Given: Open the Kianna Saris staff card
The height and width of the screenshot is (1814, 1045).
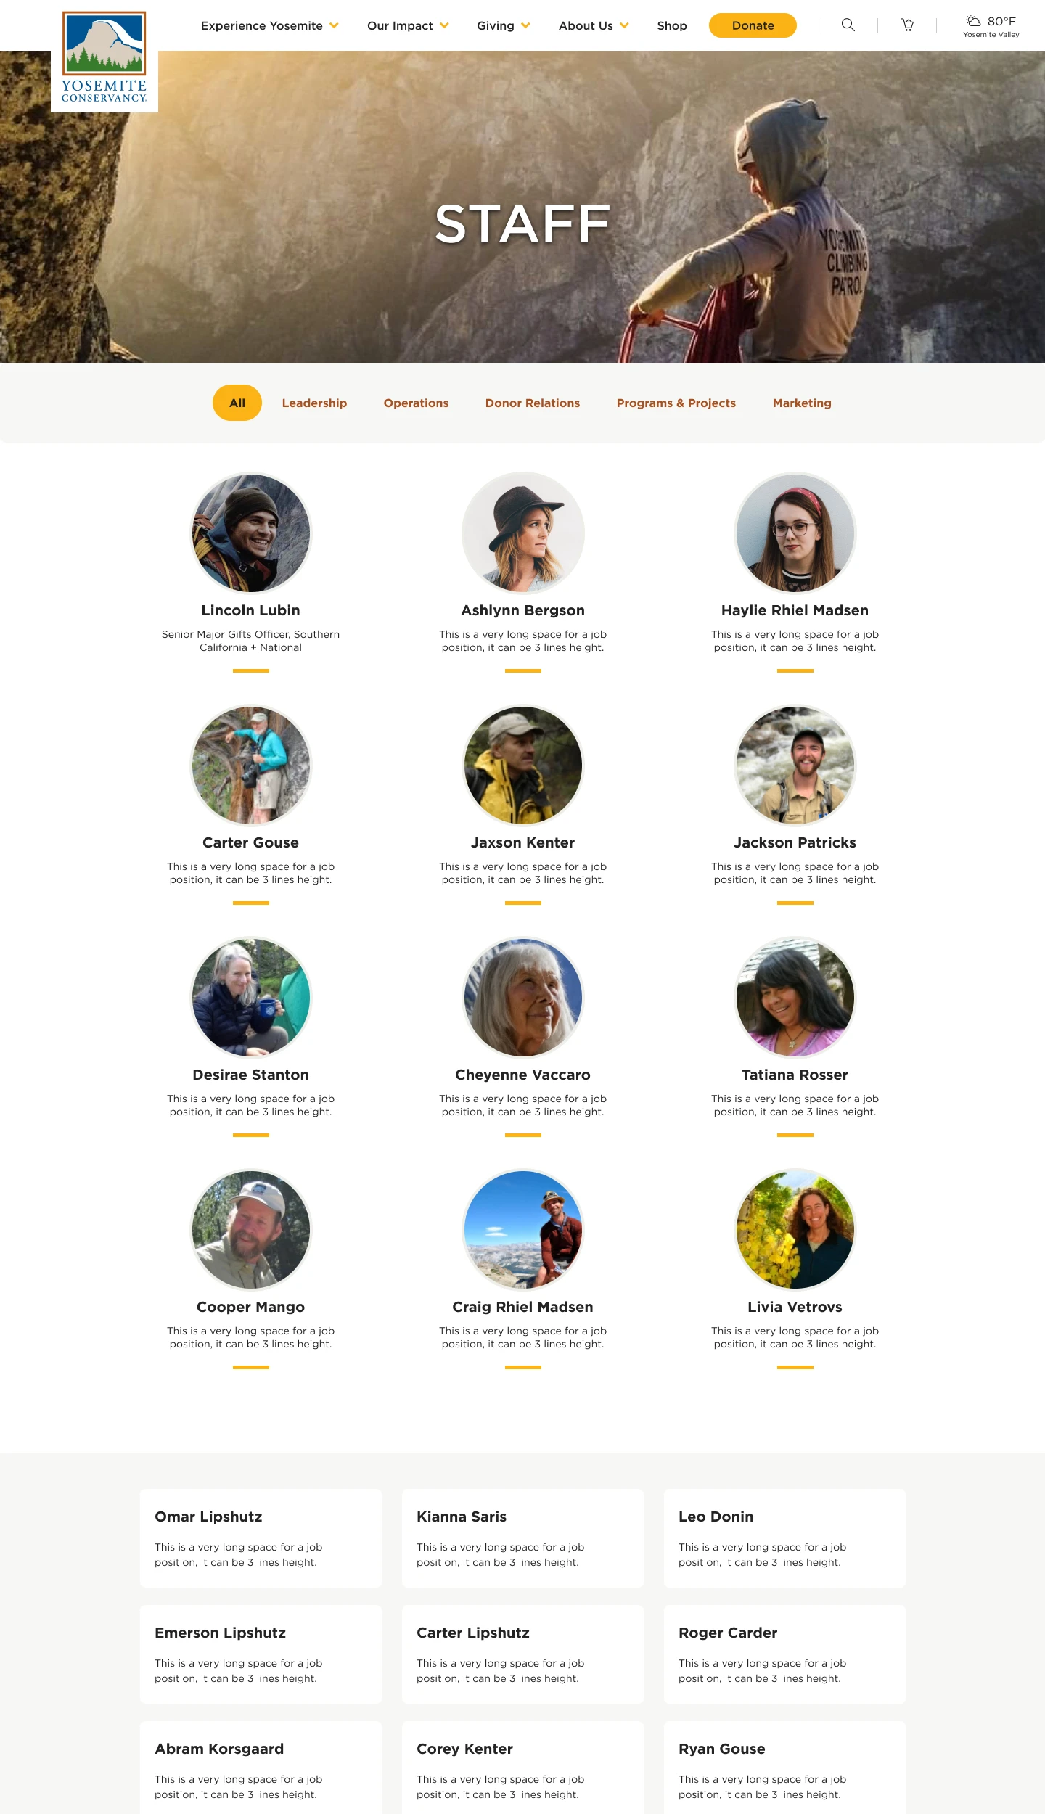Looking at the screenshot, I should [522, 1538].
